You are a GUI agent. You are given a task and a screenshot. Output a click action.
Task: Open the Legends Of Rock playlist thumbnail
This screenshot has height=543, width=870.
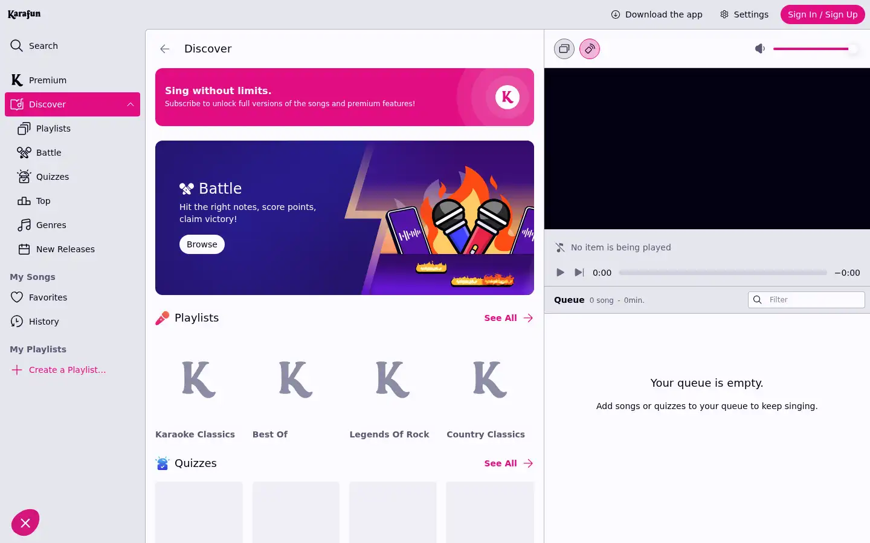tap(393, 379)
